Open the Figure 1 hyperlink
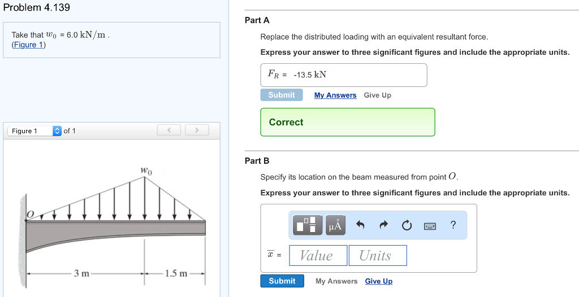The image size is (579, 297). pos(28,45)
